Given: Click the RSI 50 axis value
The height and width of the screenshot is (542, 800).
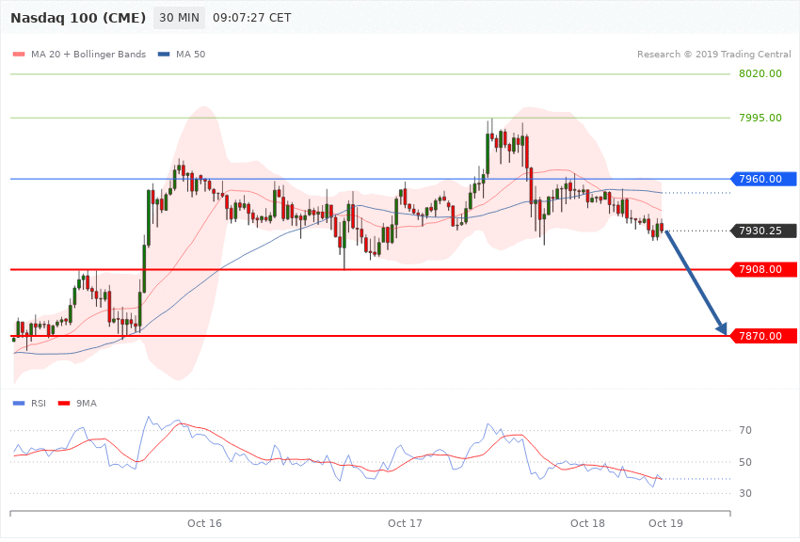Looking at the screenshot, I should coord(744,462).
